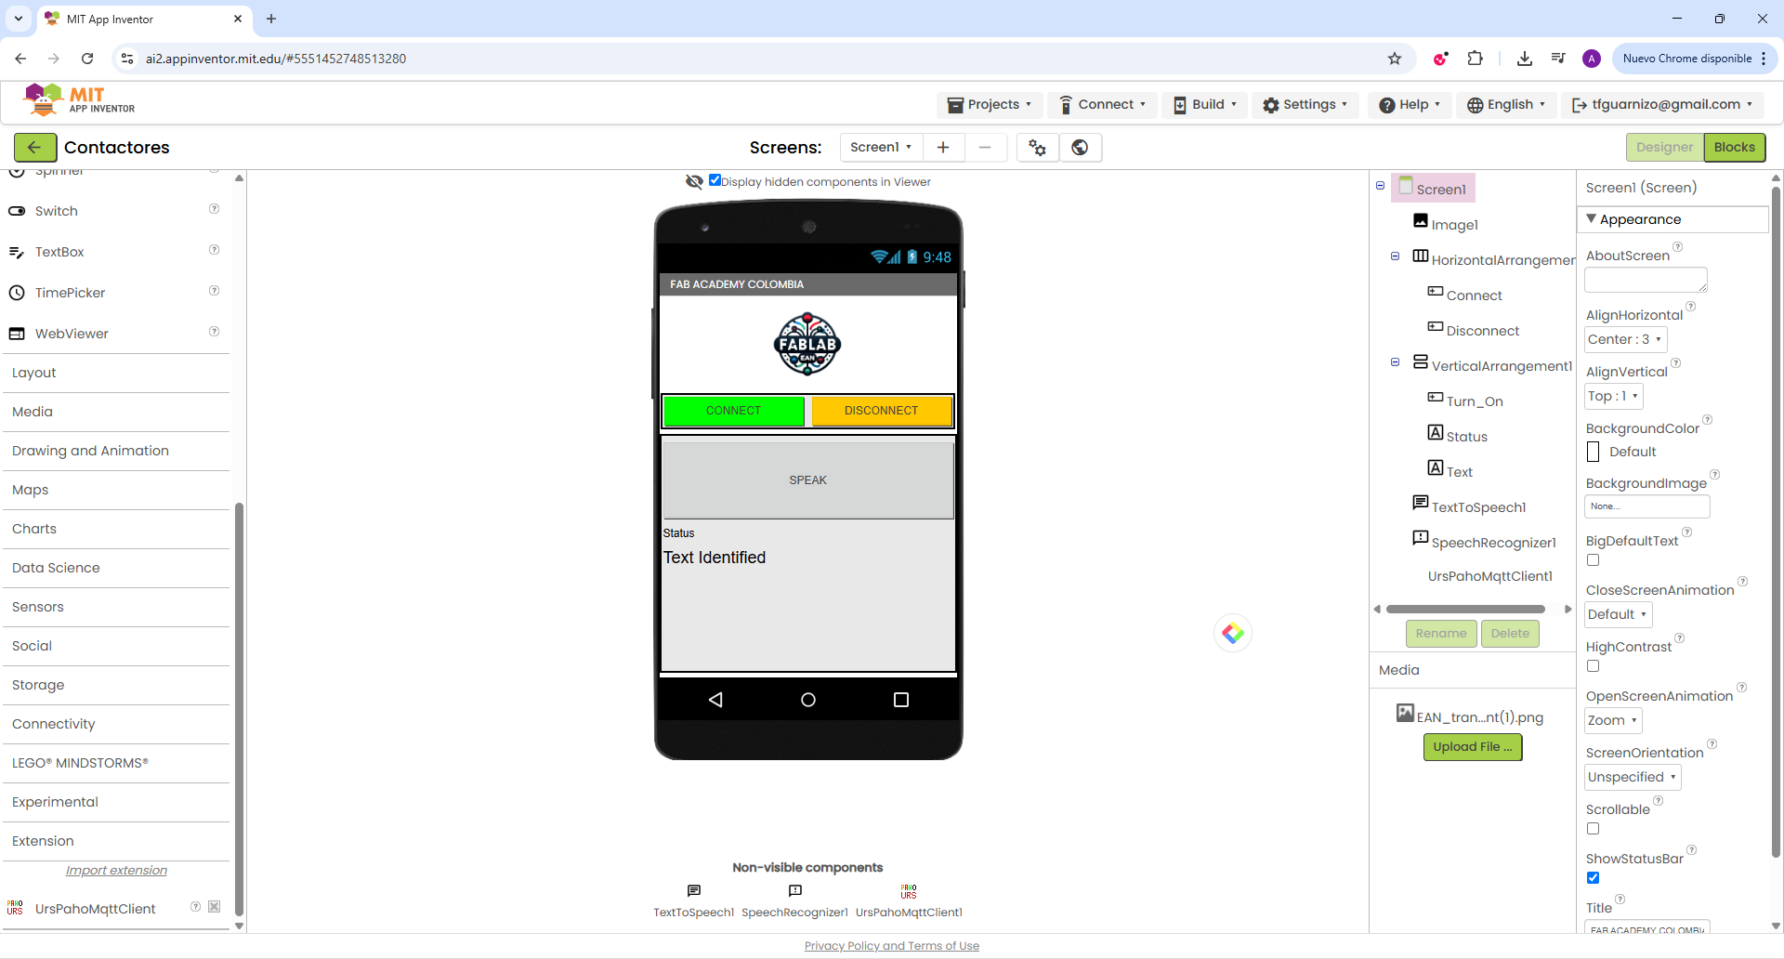Open Chrome downloads icon
Screen dimensions: 1784x959
click(x=1524, y=59)
